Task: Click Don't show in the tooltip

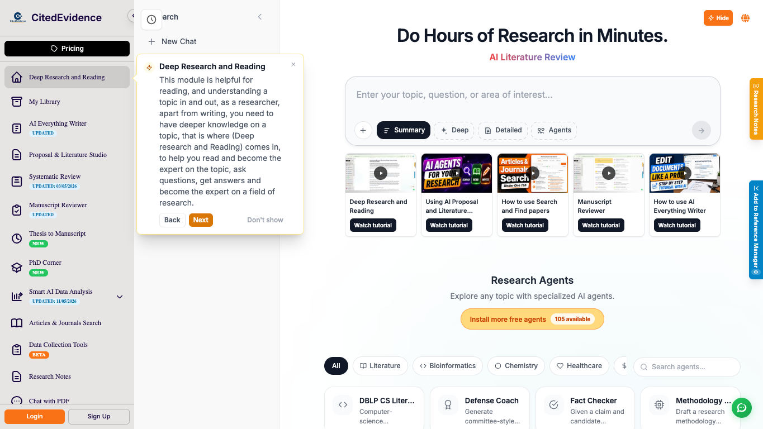Action: pyautogui.click(x=265, y=220)
